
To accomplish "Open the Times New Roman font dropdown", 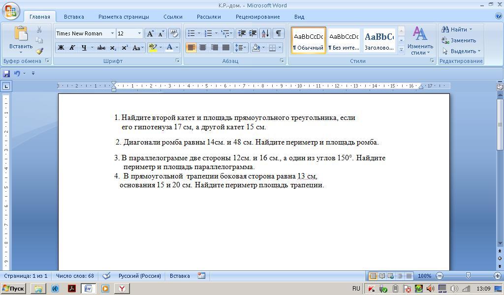I will coord(112,33).
